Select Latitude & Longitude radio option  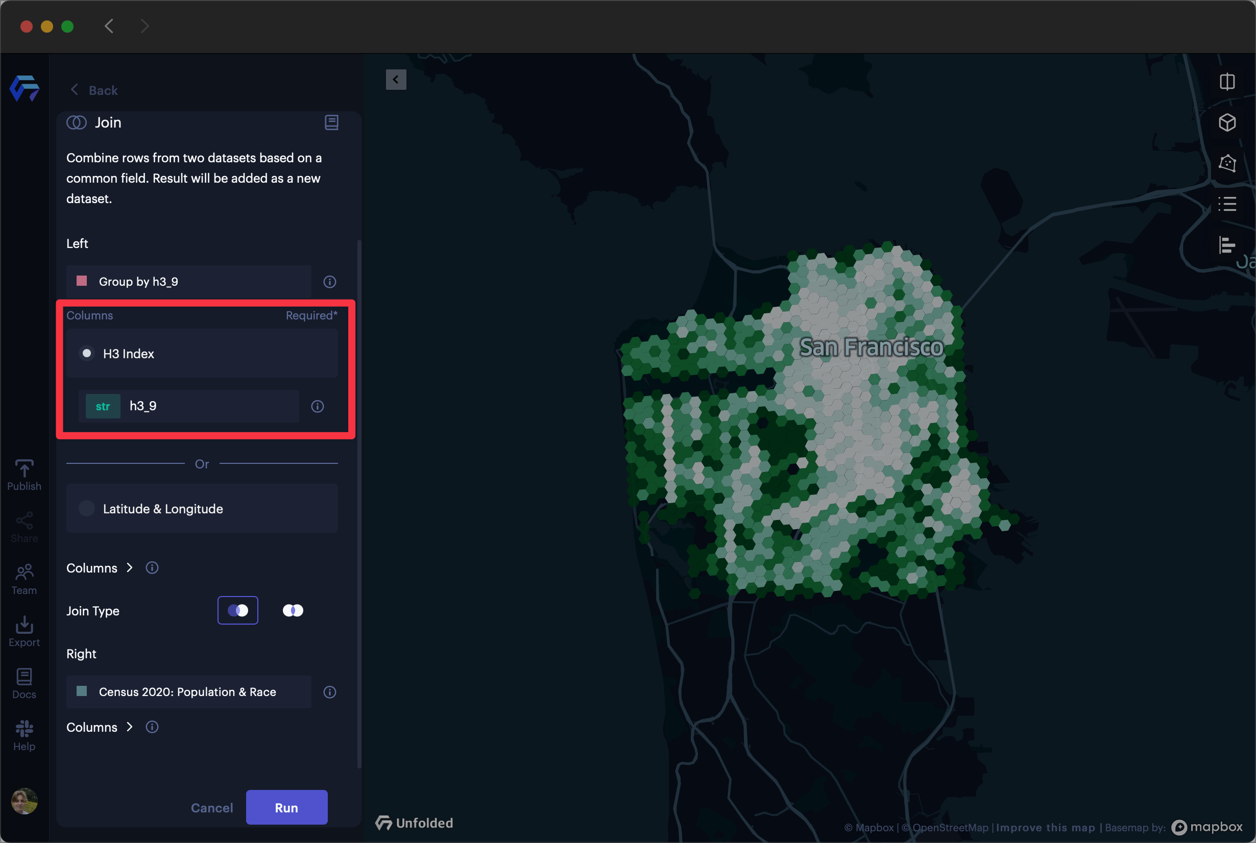[87, 509]
